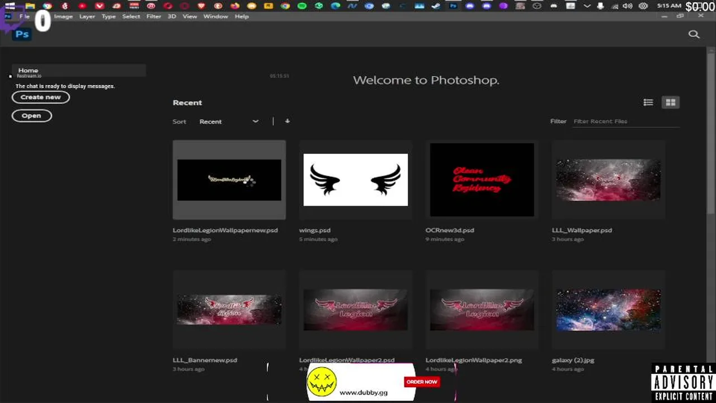The image size is (716, 403).
Task: Click the Recent section heading
Action: coord(187,102)
